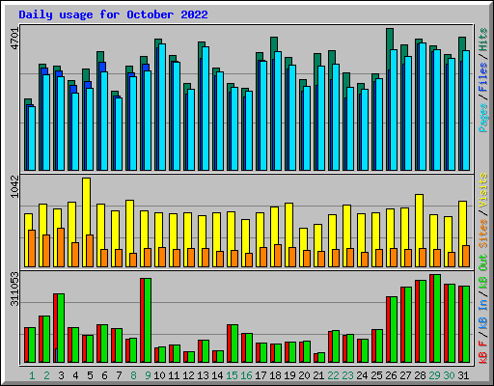Click the day 15 label on the x-axis
The height and width of the screenshot is (386, 494).
coord(232,375)
